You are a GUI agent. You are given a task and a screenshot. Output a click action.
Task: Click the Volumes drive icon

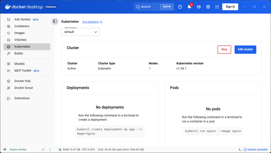(x=8, y=40)
